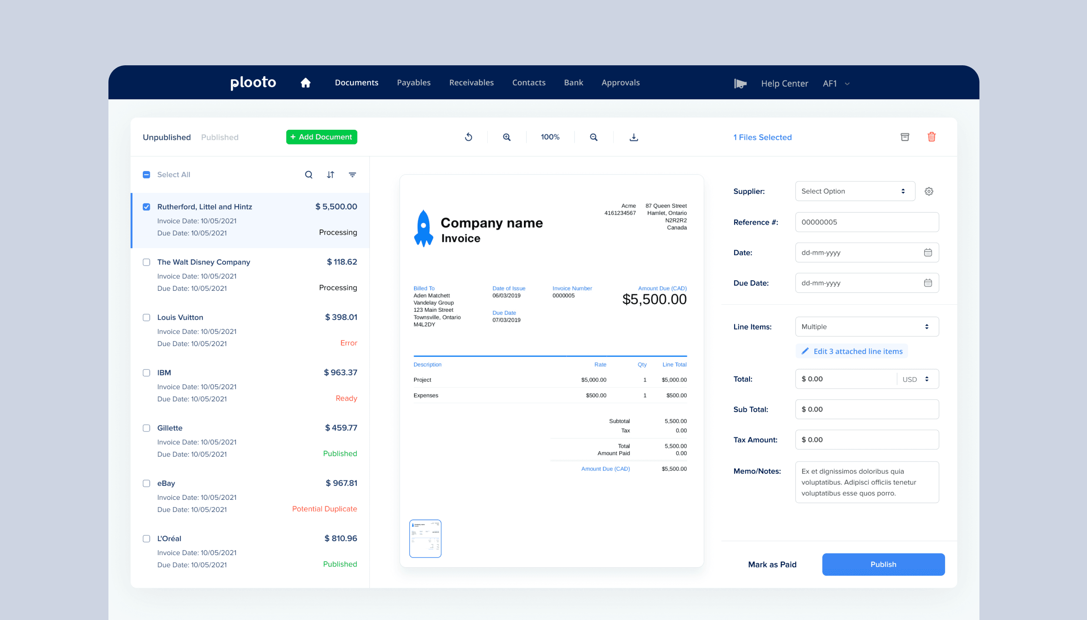The width and height of the screenshot is (1087, 620).
Task: Switch to the Published tab
Action: (219, 137)
